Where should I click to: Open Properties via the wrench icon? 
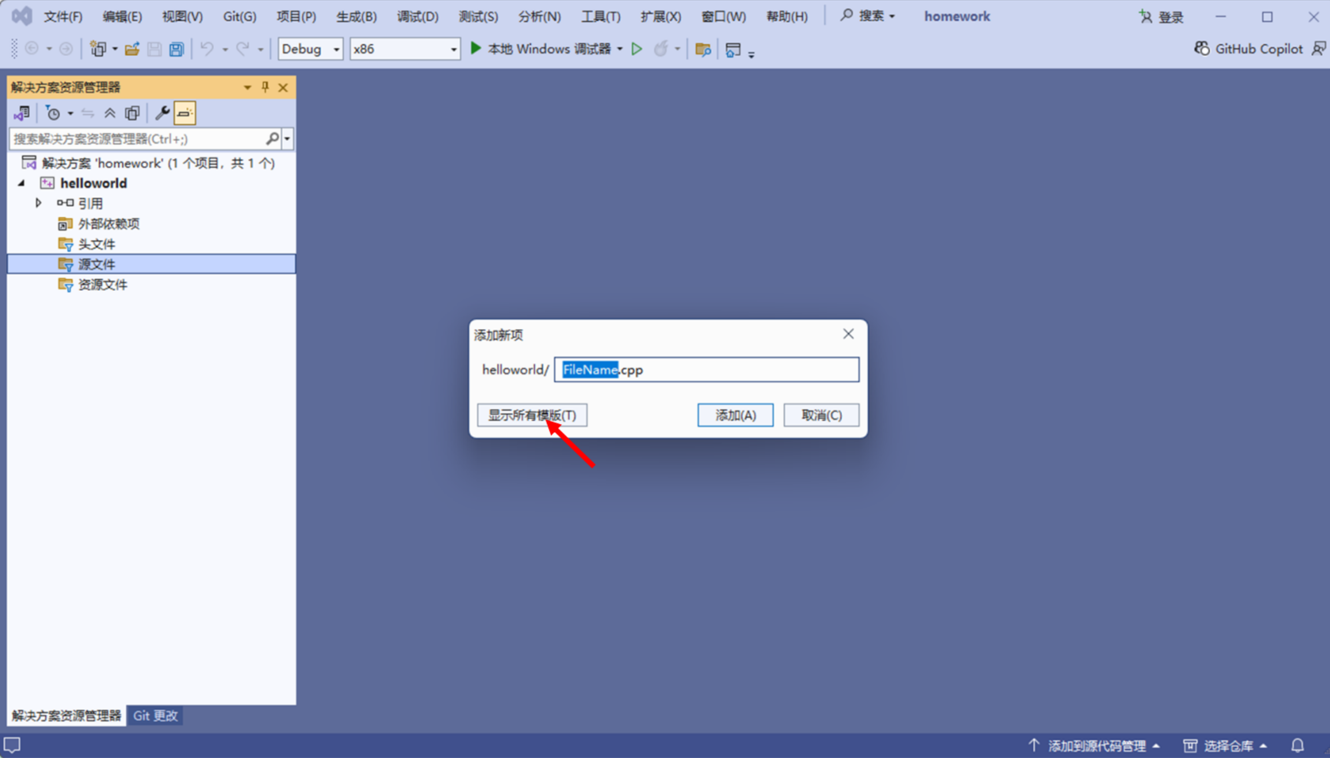tap(162, 113)
